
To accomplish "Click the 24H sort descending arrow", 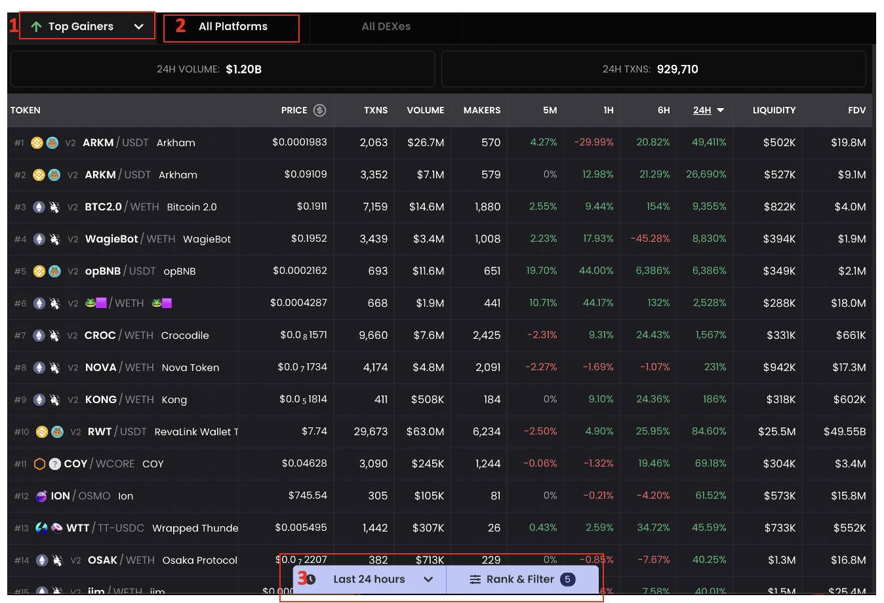I will coord(721,110).
